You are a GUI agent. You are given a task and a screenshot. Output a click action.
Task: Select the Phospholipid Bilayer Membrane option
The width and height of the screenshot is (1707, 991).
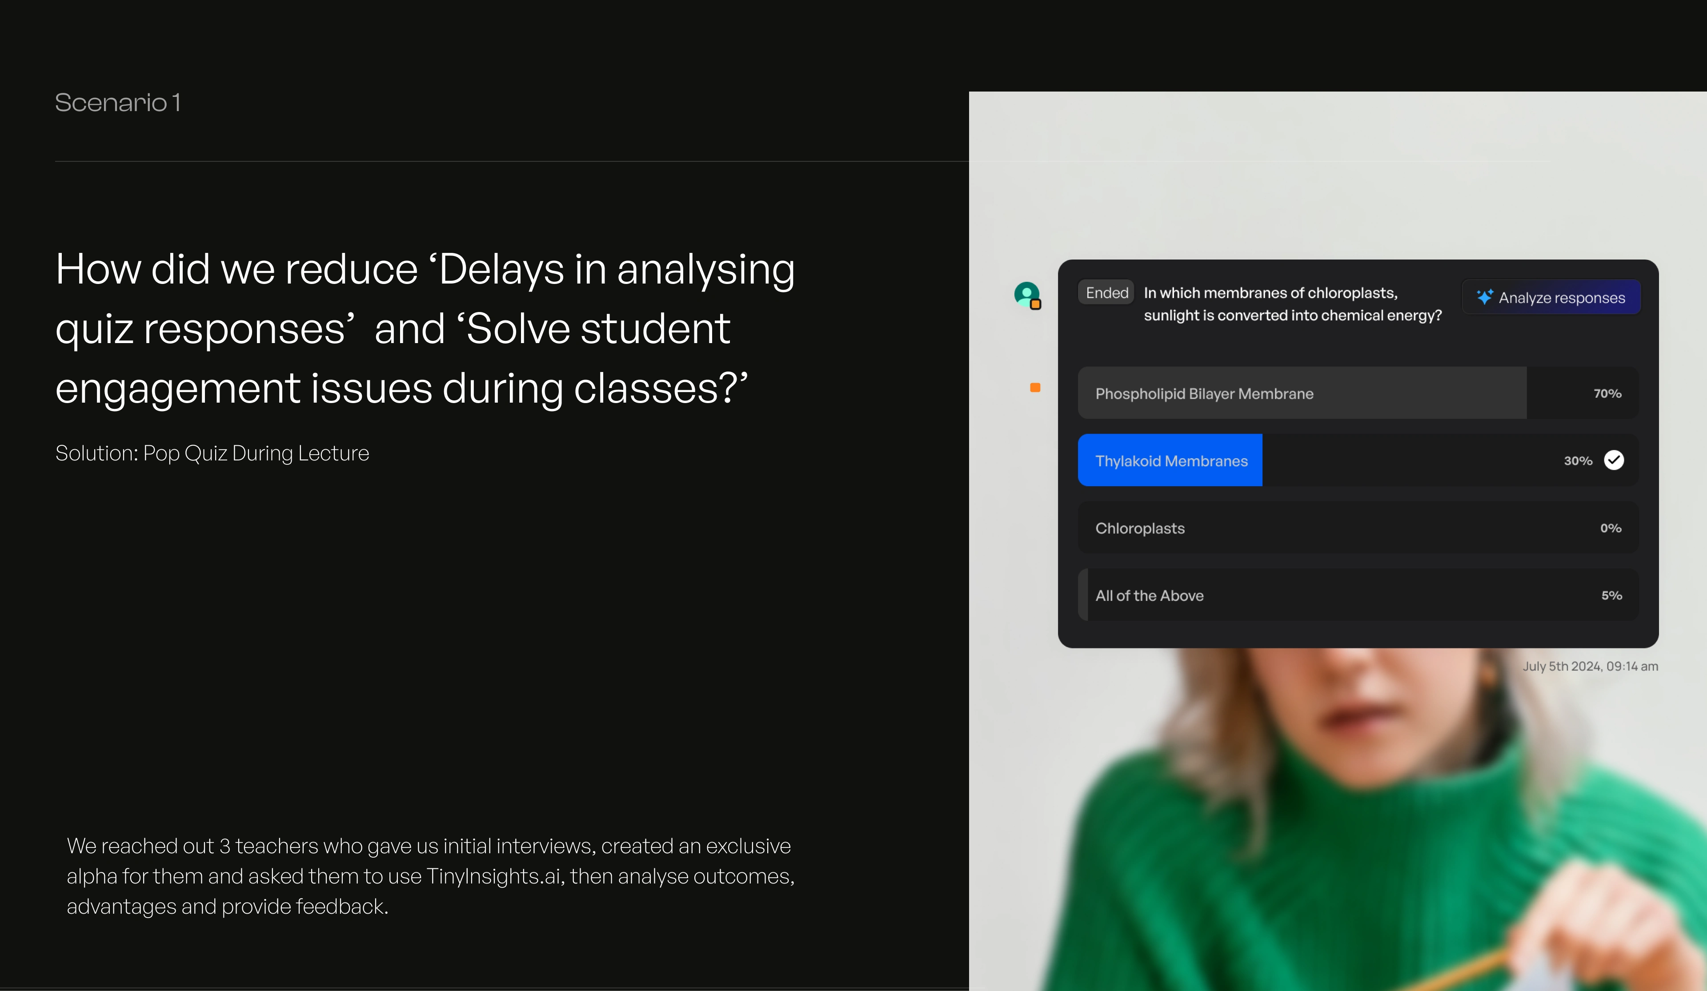(1358, 394)
